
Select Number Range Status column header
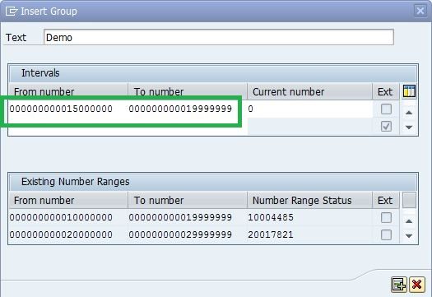(x=309, y=200)
